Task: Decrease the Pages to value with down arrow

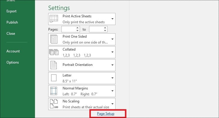Action: (105, 31)
